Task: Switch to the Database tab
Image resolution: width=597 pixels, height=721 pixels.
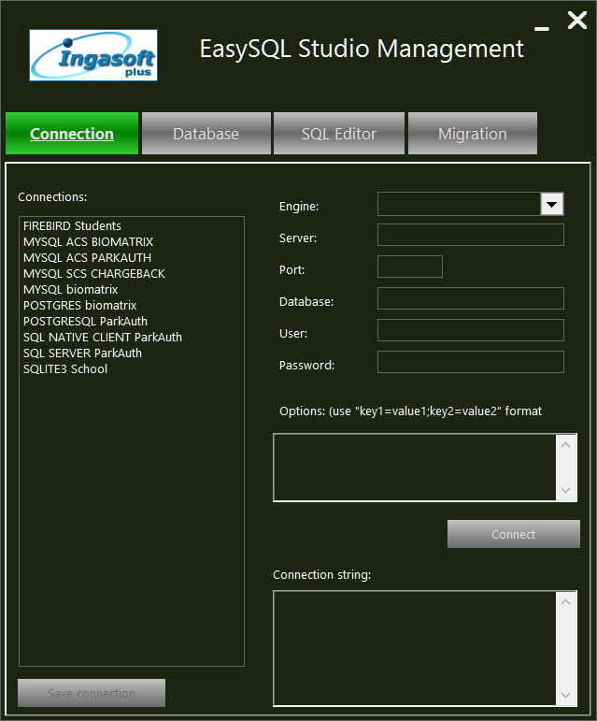Action: pos(206,134)
